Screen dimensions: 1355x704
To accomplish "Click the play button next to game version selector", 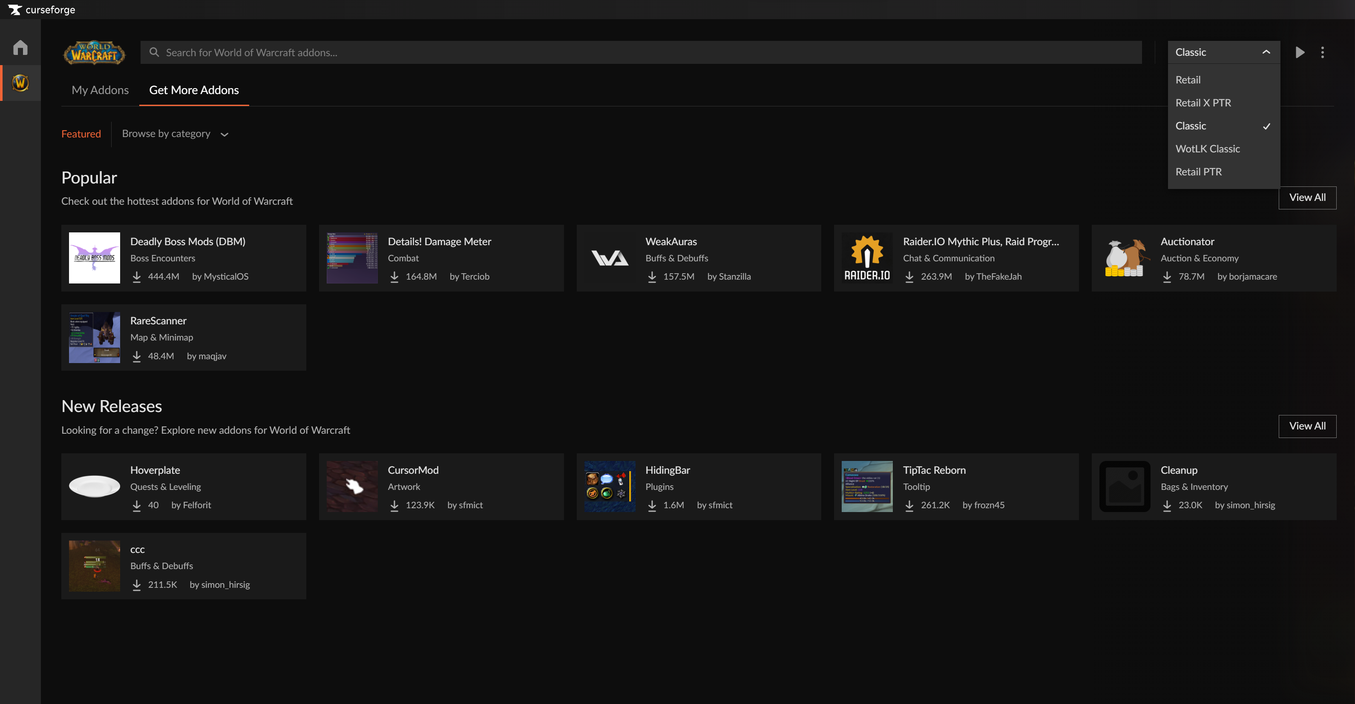I will (1300, 52).
